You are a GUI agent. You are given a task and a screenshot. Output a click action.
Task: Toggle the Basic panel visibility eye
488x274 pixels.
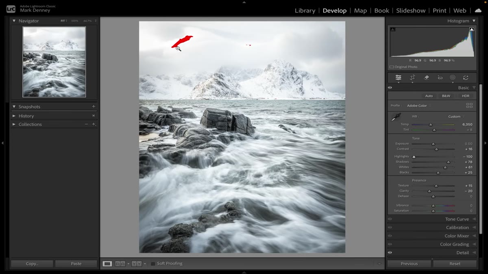point(390,88)
